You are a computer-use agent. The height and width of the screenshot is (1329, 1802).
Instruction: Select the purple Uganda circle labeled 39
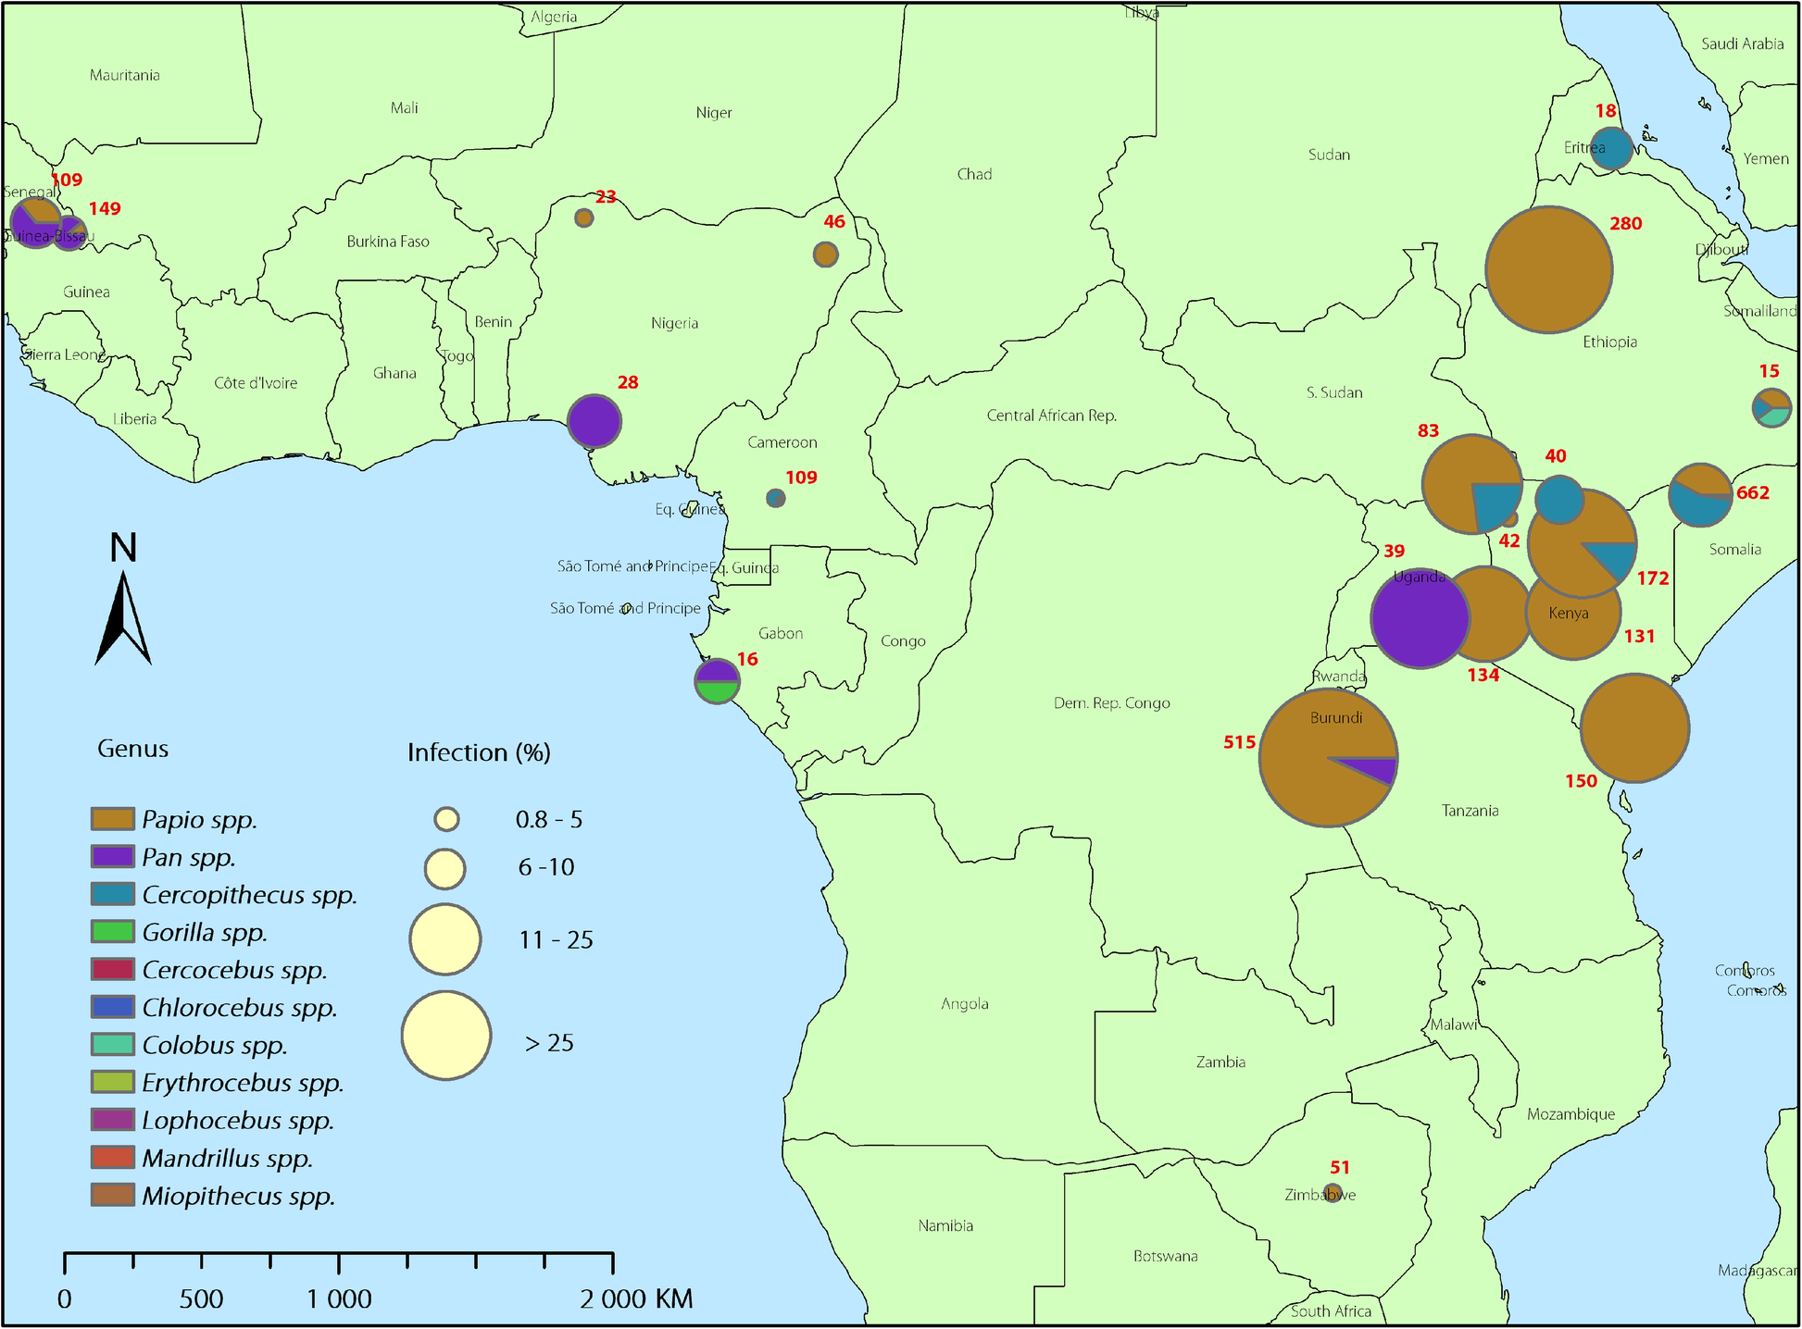[1420, 618]
